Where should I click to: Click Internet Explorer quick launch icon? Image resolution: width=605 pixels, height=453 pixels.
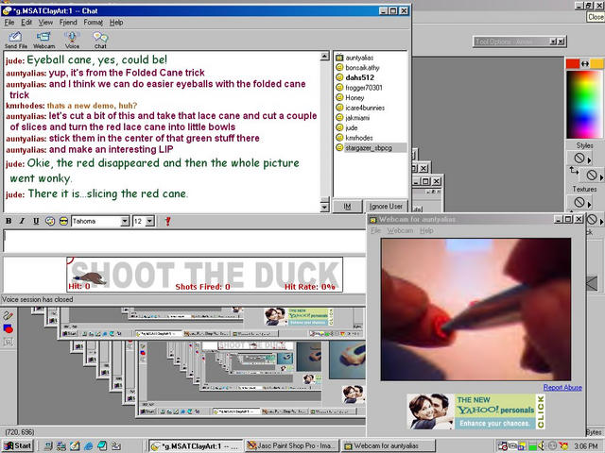pyautogui.click(x=88, y=445)
